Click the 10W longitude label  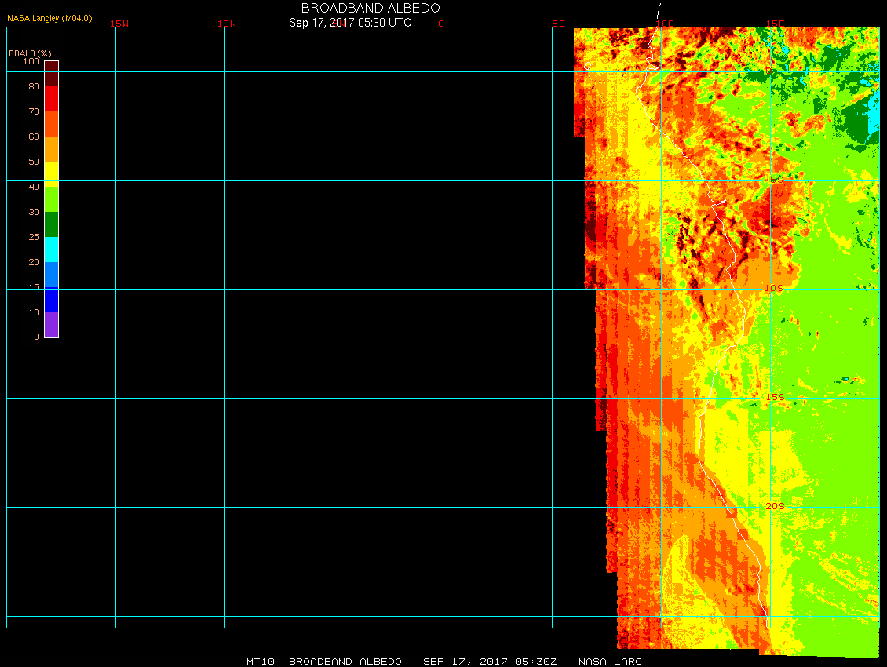click(227, 24)
